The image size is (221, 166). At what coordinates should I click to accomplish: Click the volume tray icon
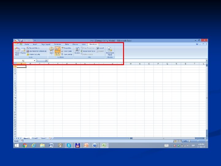click(x=188, y=145)
